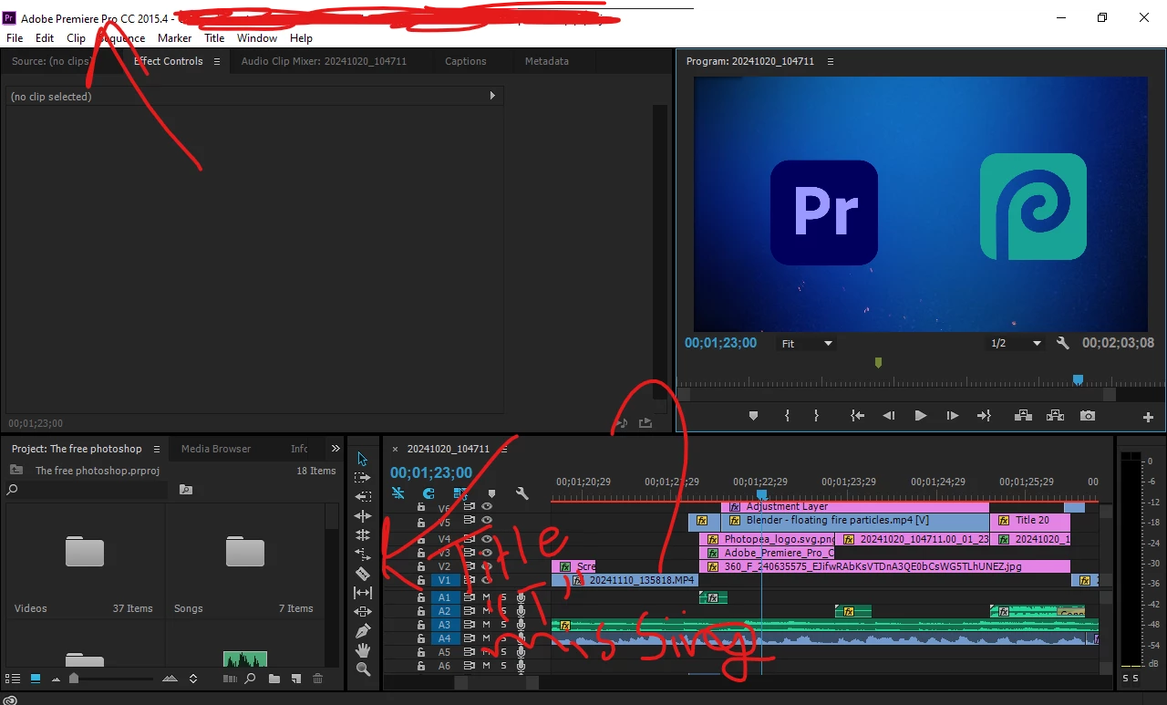Image resolution: width=1167 pixels, height=705 pixels.
Task: Open Find in Project panel footer
Action: 250,679
